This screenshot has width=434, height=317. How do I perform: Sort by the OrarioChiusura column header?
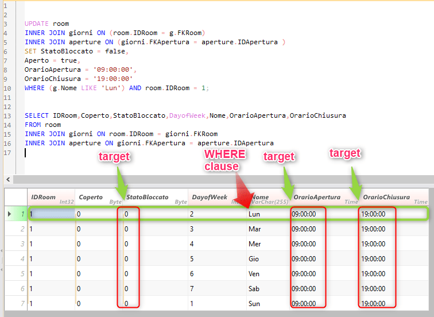point(394,198)
